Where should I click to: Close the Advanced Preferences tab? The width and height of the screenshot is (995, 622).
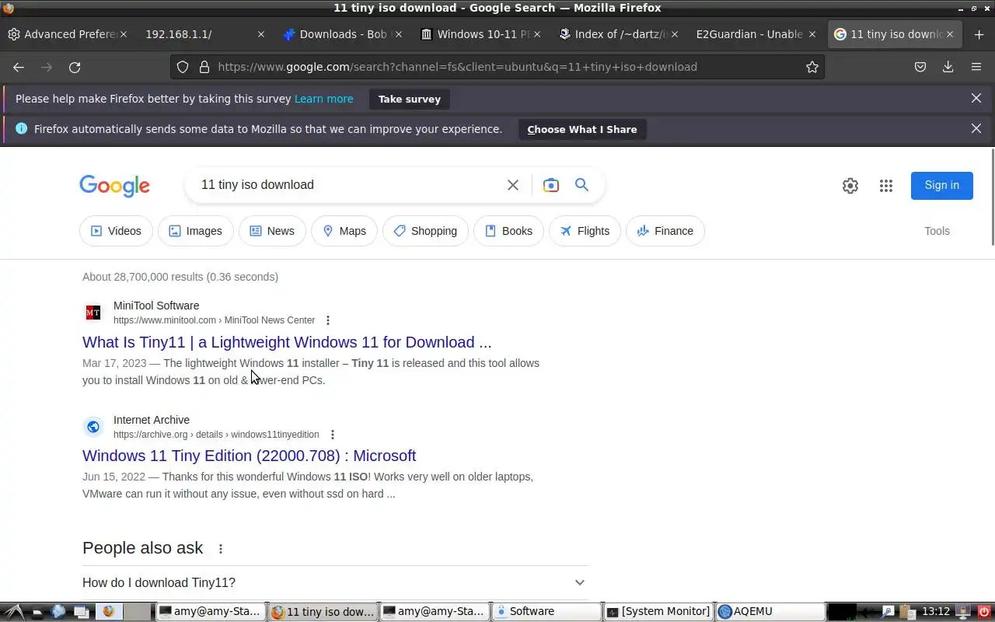[x=124, y=34]
